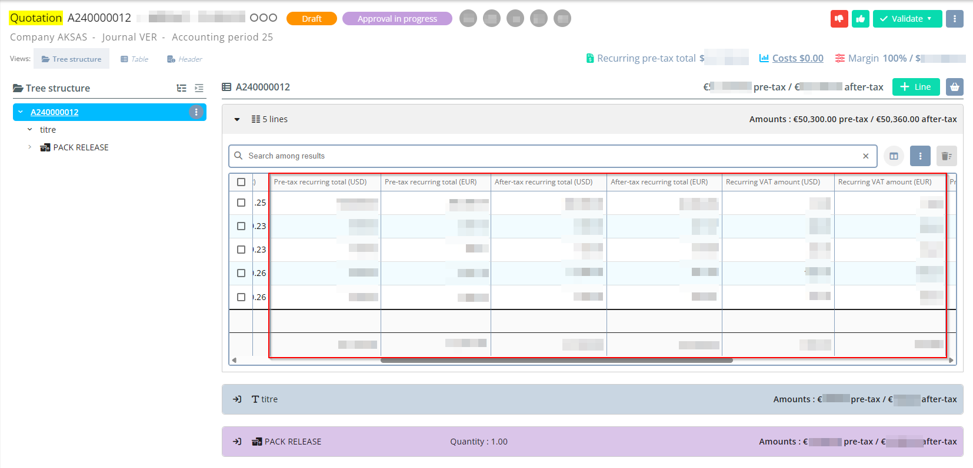This screenshot has height=468, width=973.
Task: Toggle the select-all checkbox in table header
Action: coord(241,182)
